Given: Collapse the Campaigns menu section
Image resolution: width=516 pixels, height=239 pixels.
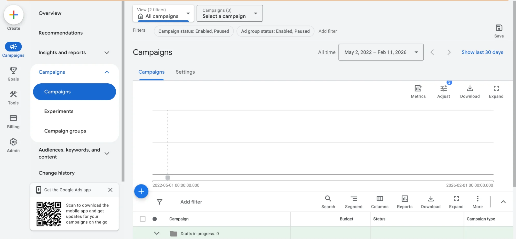Looking at the screenshot, I should coord(107,72).
